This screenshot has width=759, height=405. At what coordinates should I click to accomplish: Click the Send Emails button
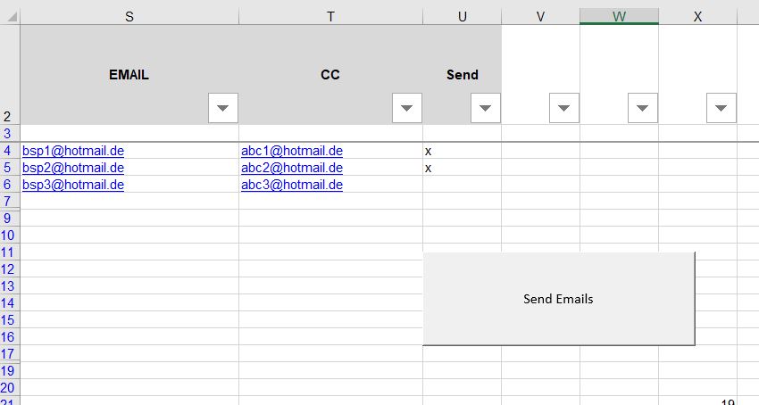click(558, 299)
